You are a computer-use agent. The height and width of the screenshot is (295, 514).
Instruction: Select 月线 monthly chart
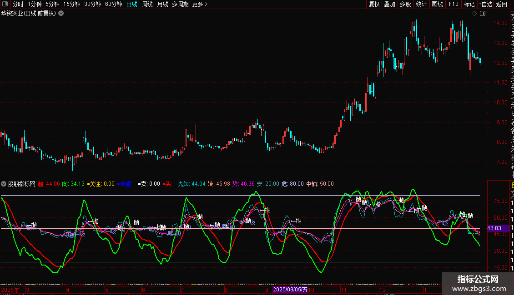point(162,4)
